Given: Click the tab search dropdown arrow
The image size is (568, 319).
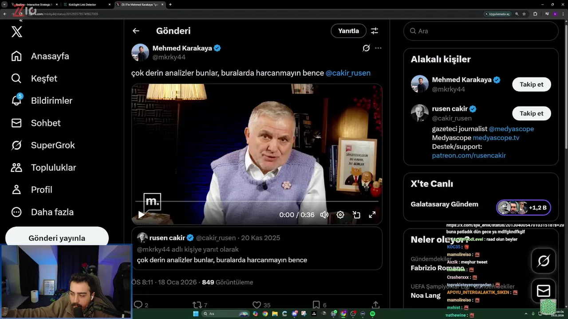Looking at the screenshot, I should coord(4,4).
